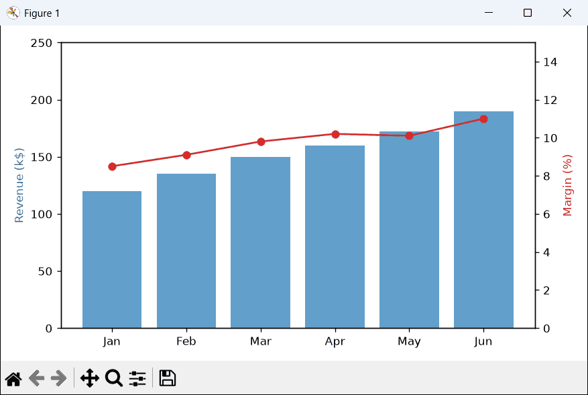Screen dimensions: 588x395
Task: Click the red margin marker above Apr
Action: tap(336, 134)
